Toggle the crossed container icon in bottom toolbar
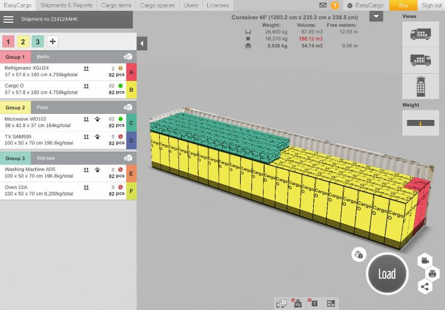 [314, 303]
